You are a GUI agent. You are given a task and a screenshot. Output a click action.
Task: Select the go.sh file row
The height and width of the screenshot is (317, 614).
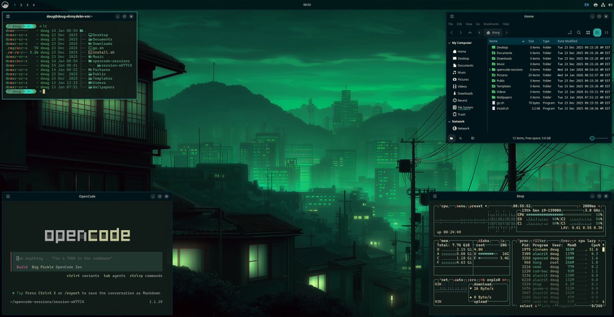click(x=550, y=103)
